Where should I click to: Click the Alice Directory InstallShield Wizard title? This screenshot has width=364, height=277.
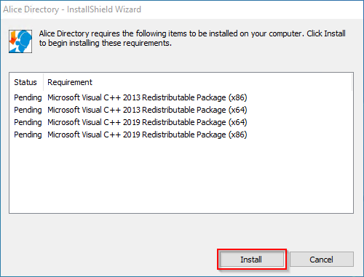(72, 9)
